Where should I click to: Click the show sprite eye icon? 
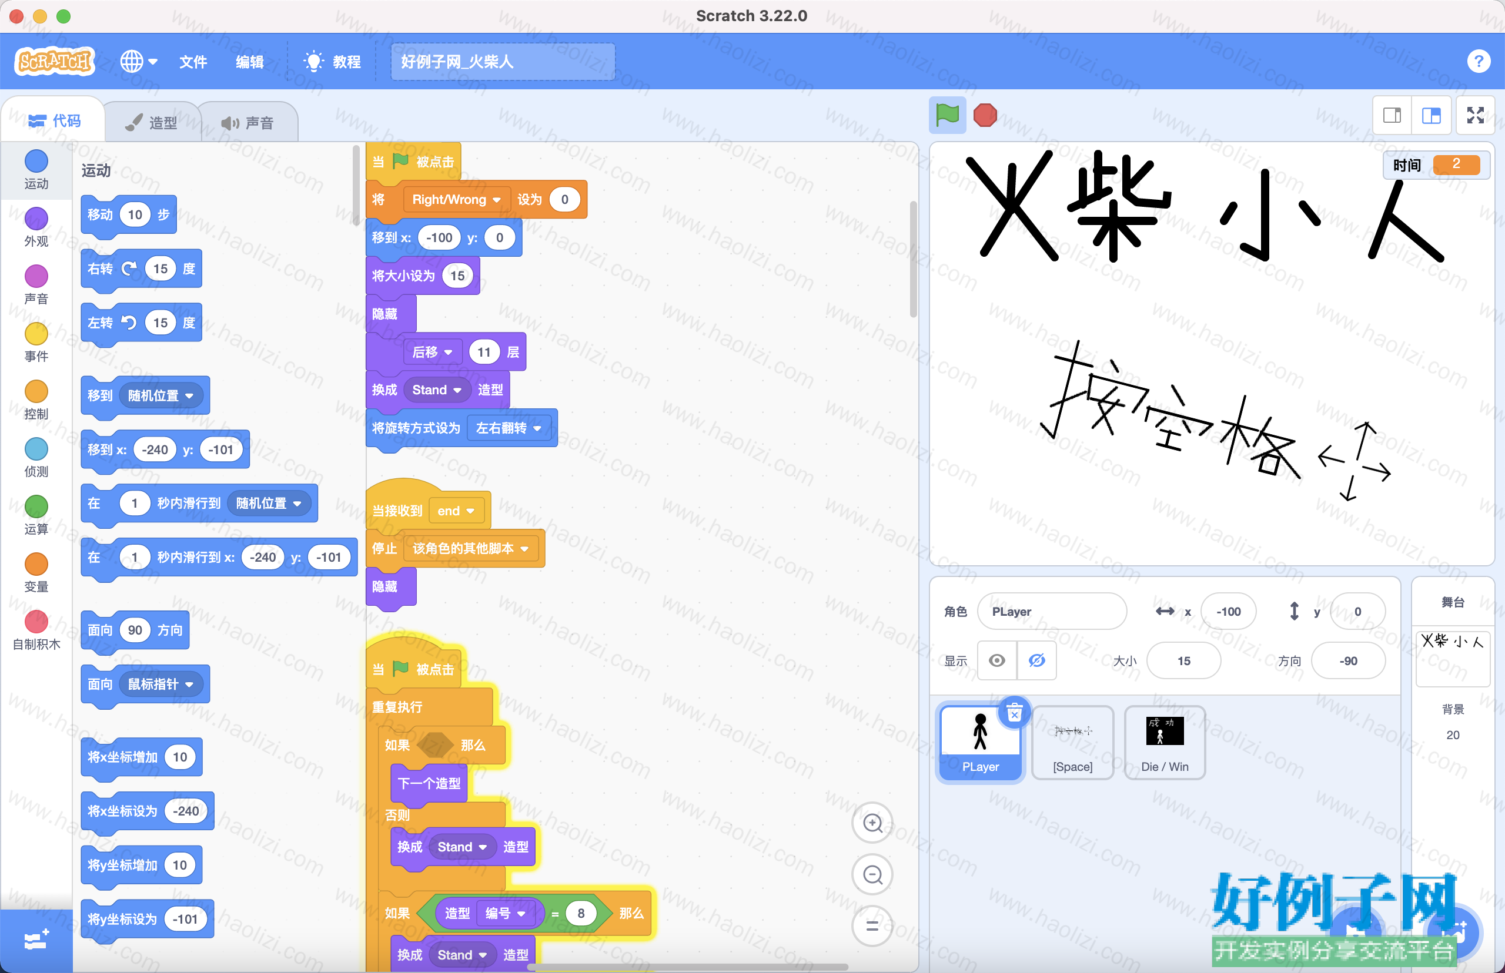click(997, 660)
